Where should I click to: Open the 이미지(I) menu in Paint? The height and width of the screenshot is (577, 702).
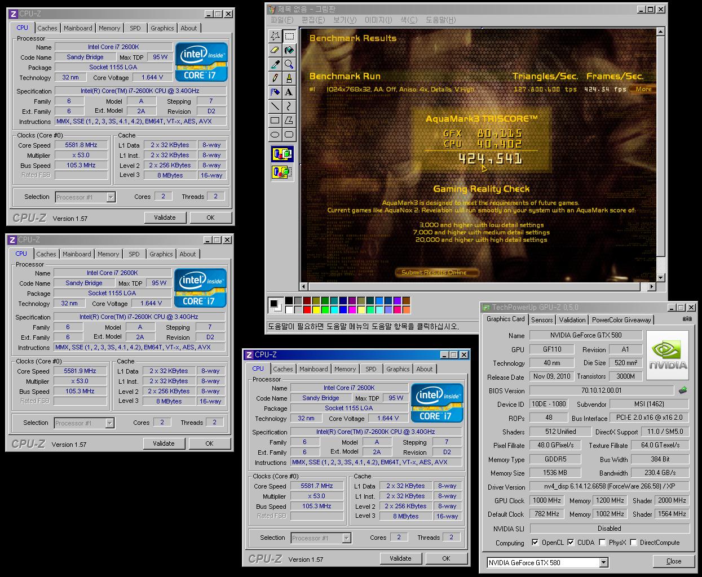tap(378, 20)
